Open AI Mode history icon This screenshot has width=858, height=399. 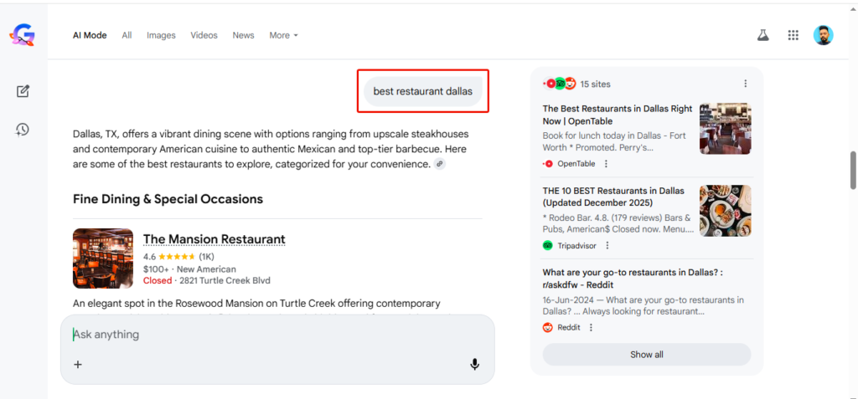pos(23,129)
